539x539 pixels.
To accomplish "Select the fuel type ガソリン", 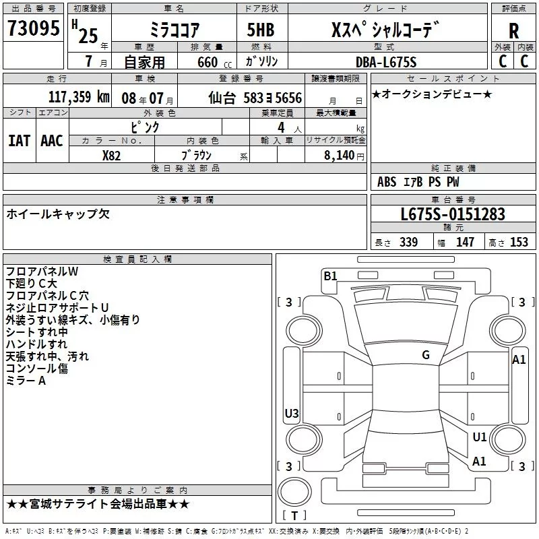I will [x=261, y=61].
